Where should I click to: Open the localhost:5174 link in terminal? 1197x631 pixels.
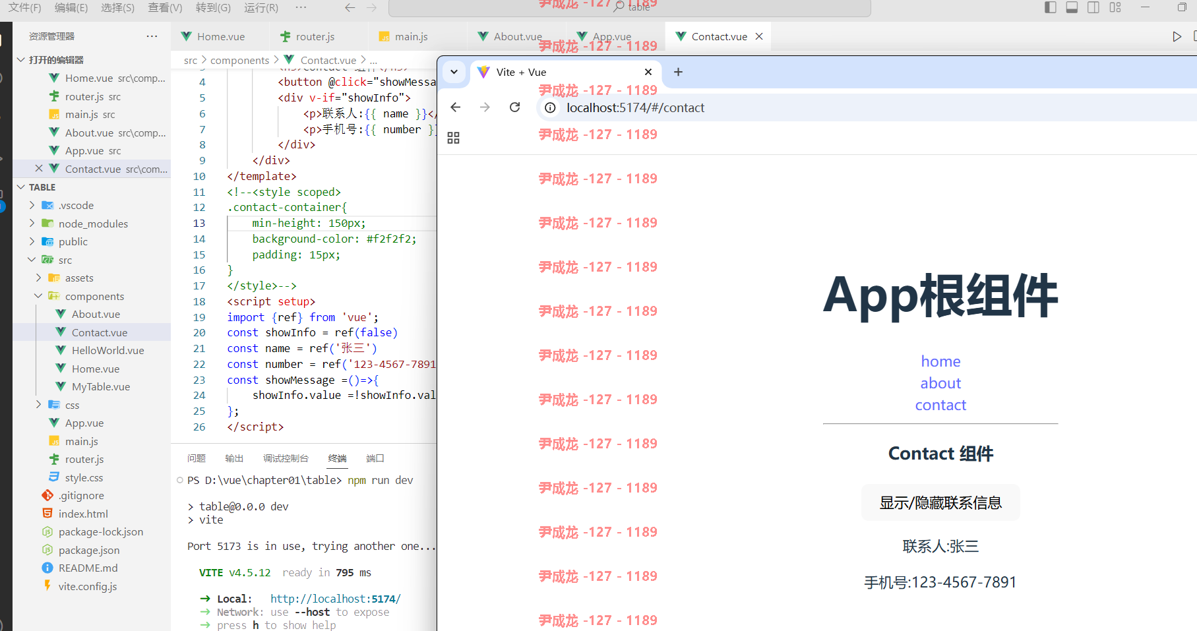pyautogui.click(x=335, y=599)
